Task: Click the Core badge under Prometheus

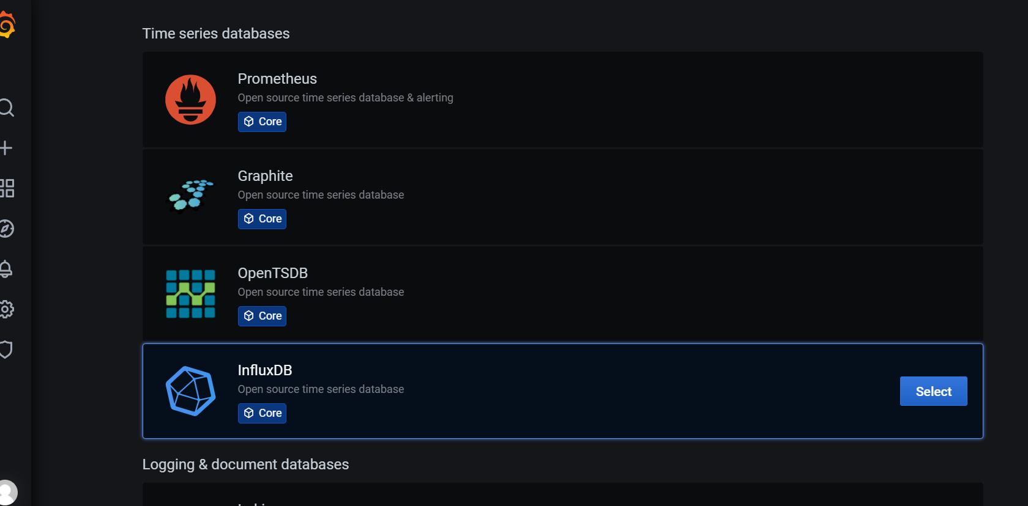Action: 262,122
